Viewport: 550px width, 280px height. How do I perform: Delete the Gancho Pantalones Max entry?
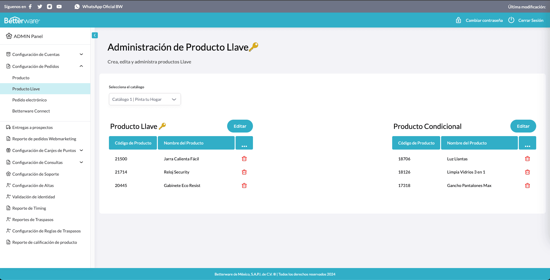click(x=527, y=185)
